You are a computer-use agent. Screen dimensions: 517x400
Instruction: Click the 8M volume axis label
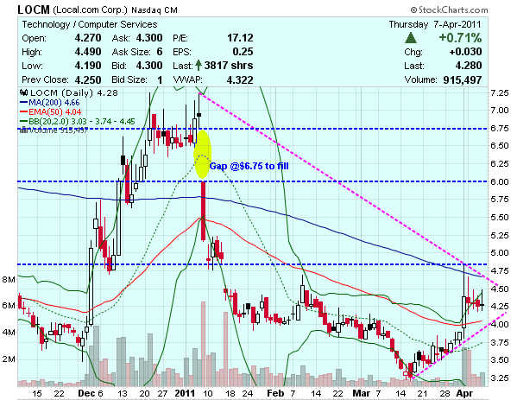pos(9,280)
